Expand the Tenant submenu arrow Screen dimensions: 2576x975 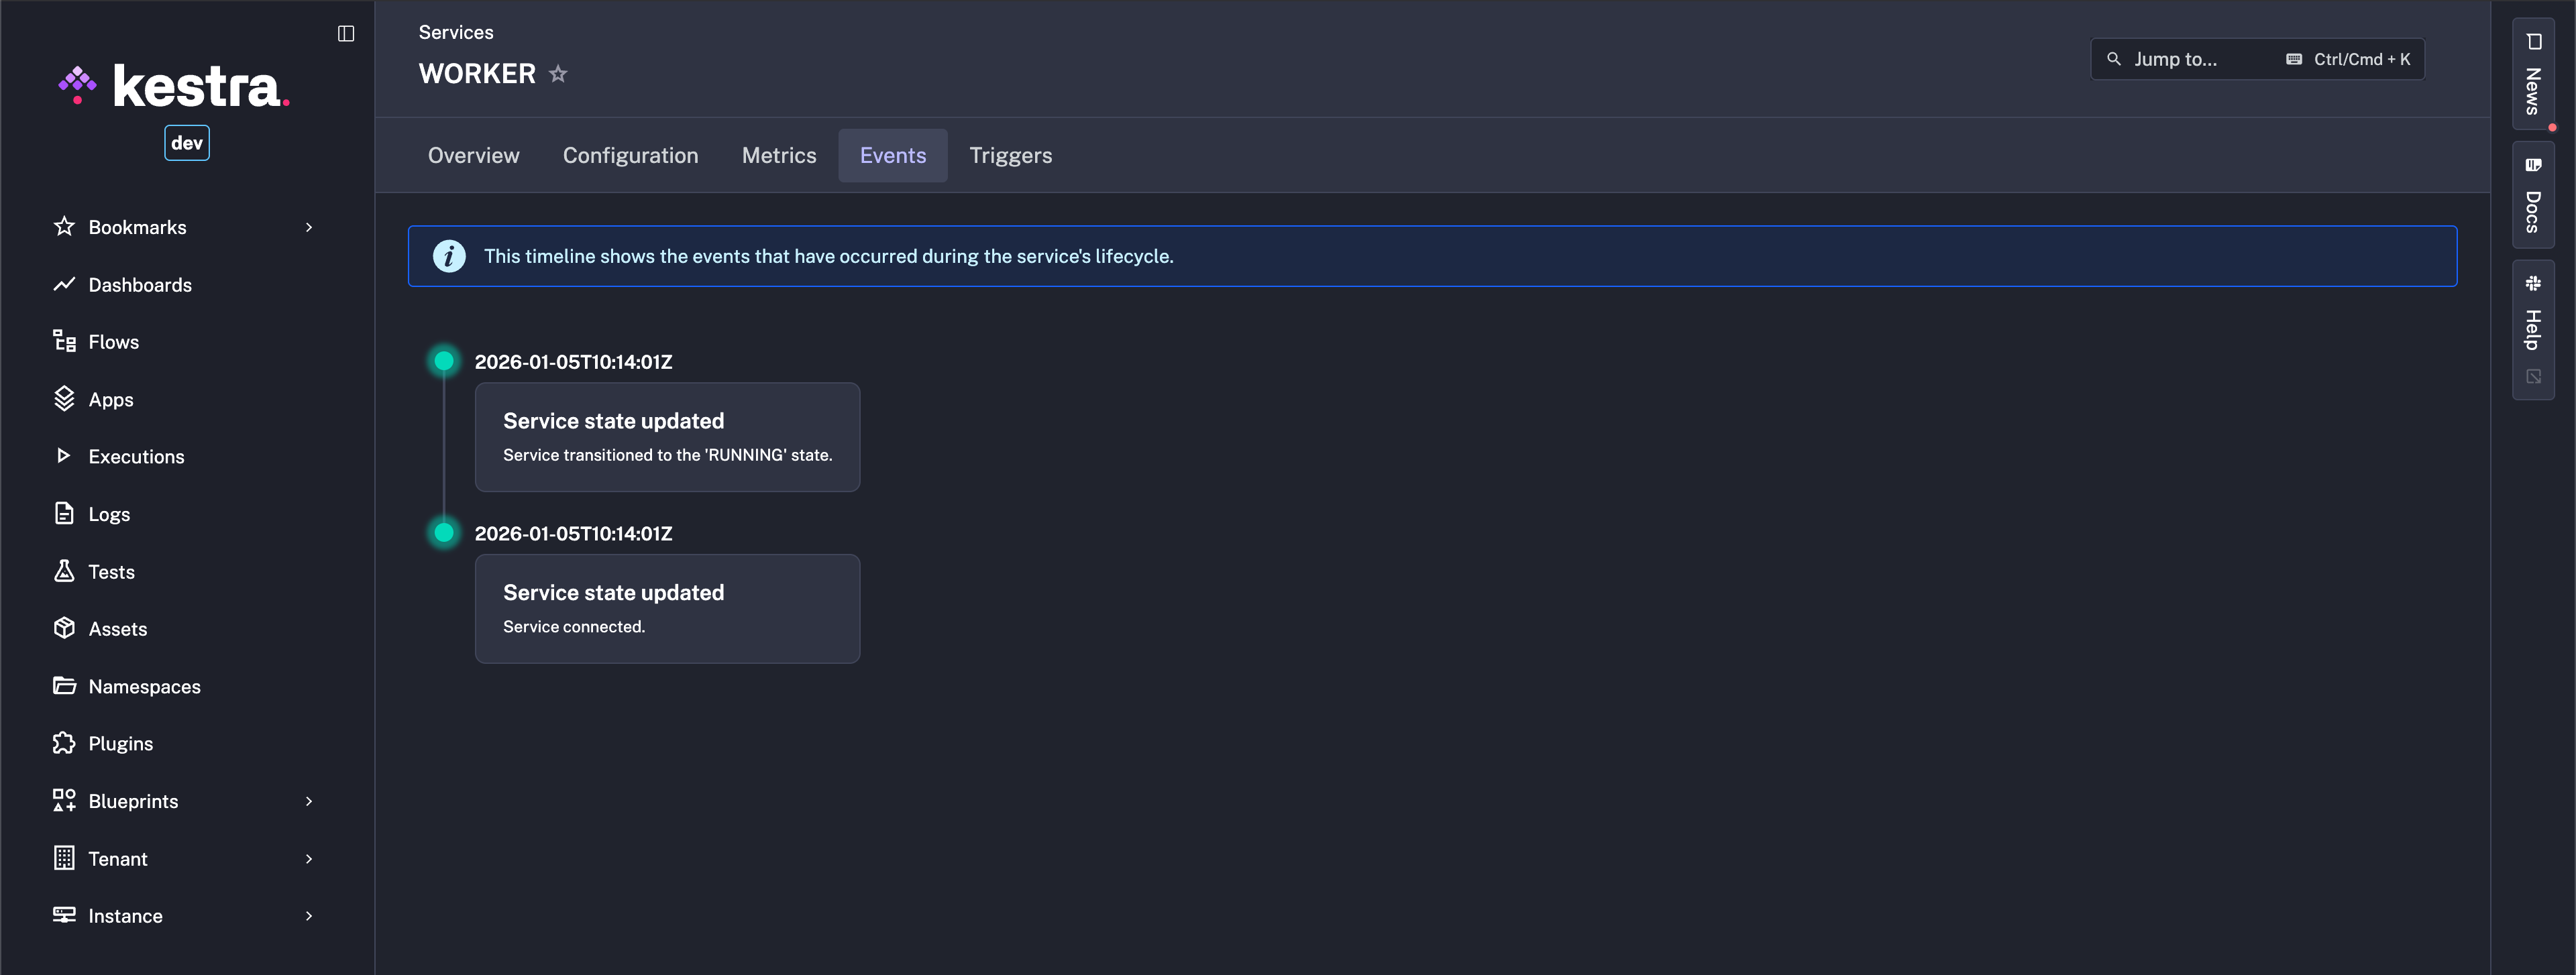point(309,859)
